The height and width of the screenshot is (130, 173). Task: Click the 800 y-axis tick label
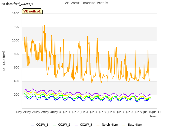pos(16,54)
